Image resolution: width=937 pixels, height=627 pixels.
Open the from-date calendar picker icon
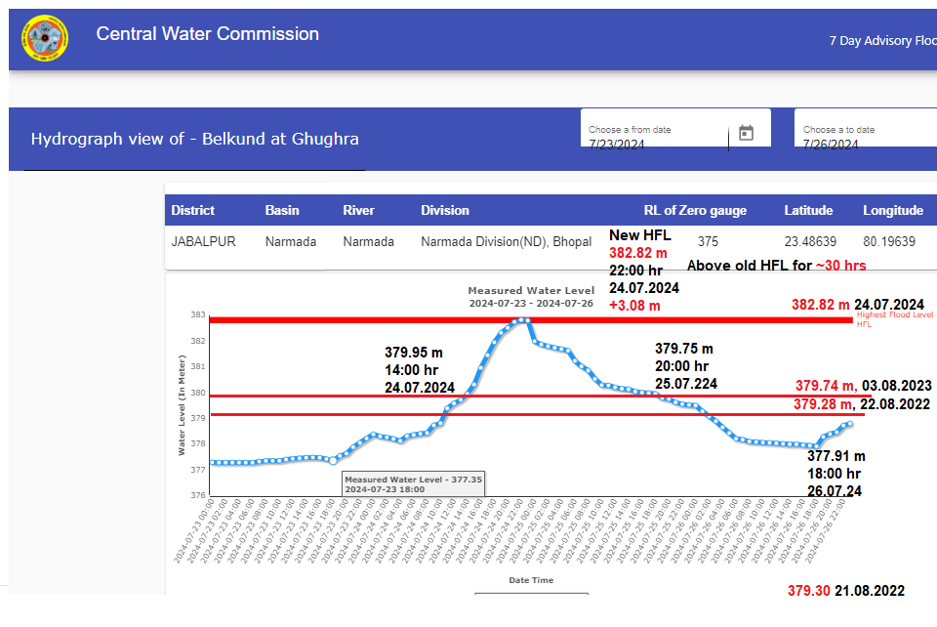[746, 134]
